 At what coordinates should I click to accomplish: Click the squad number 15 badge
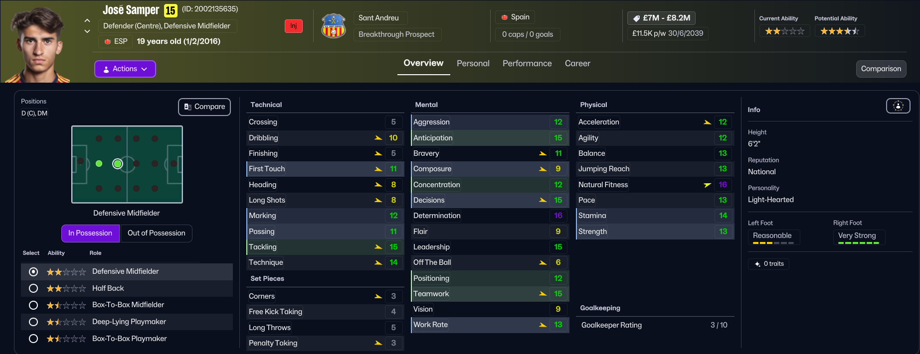pos(171,10)
